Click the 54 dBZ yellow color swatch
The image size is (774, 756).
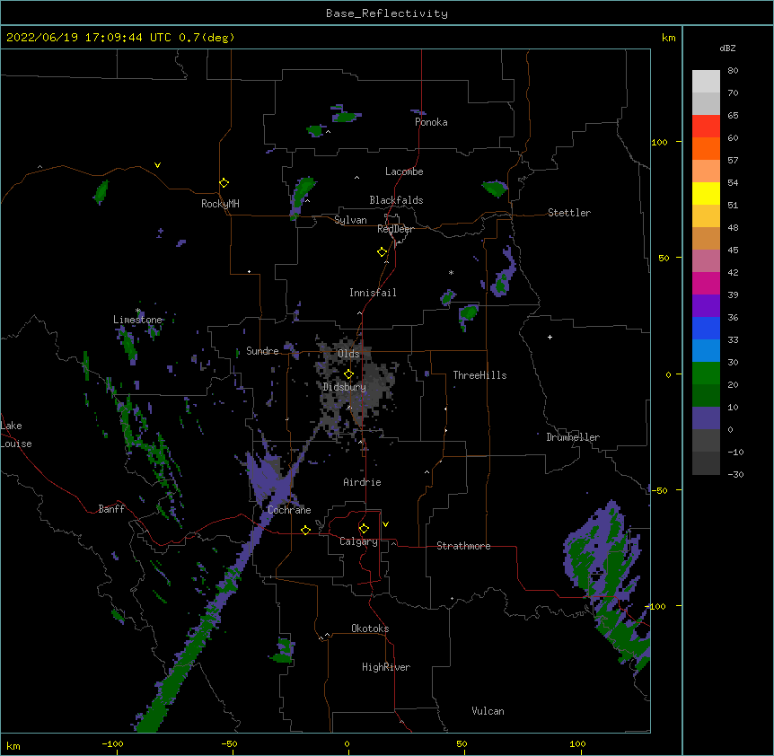[x=706, y=193]
